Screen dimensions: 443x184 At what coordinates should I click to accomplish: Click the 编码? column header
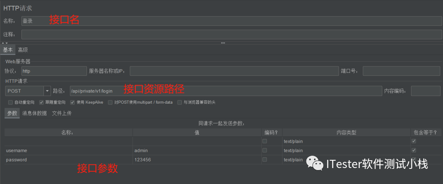click(272, 133)
